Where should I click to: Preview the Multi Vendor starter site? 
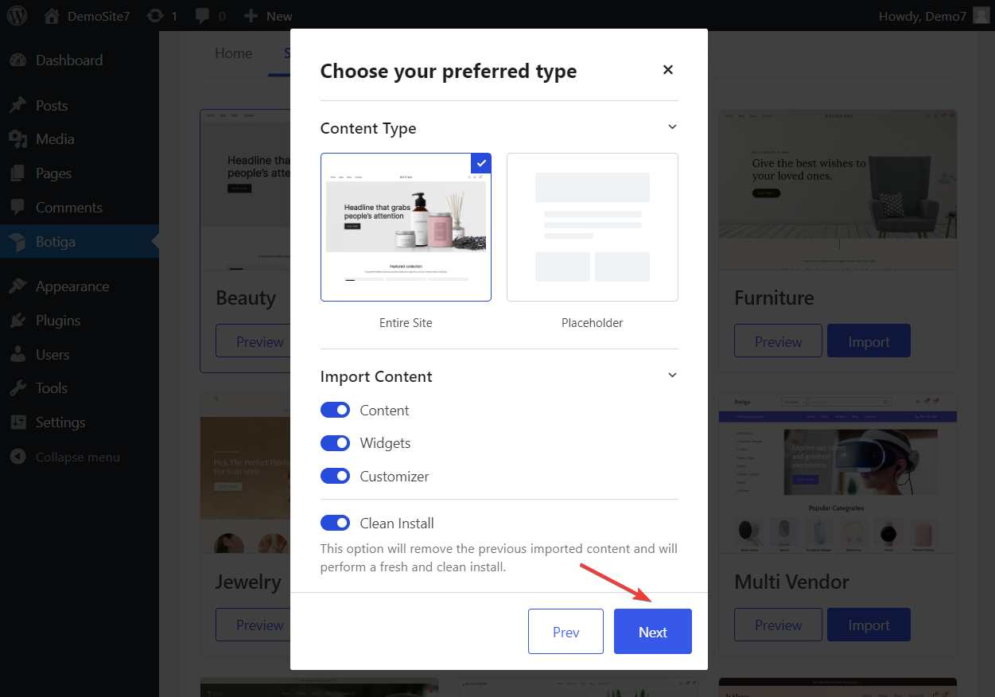point(778,625)
